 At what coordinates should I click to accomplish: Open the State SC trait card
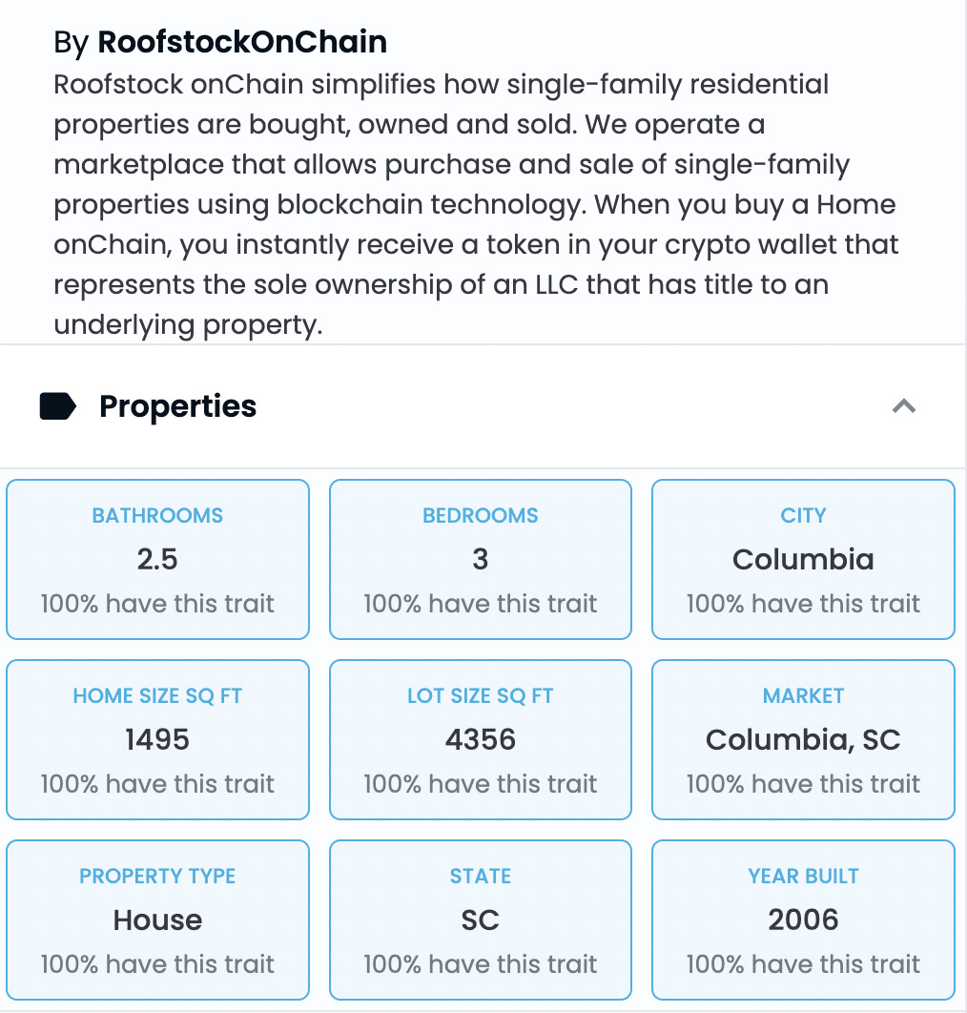pyautogui.click(x=480, y=920)
